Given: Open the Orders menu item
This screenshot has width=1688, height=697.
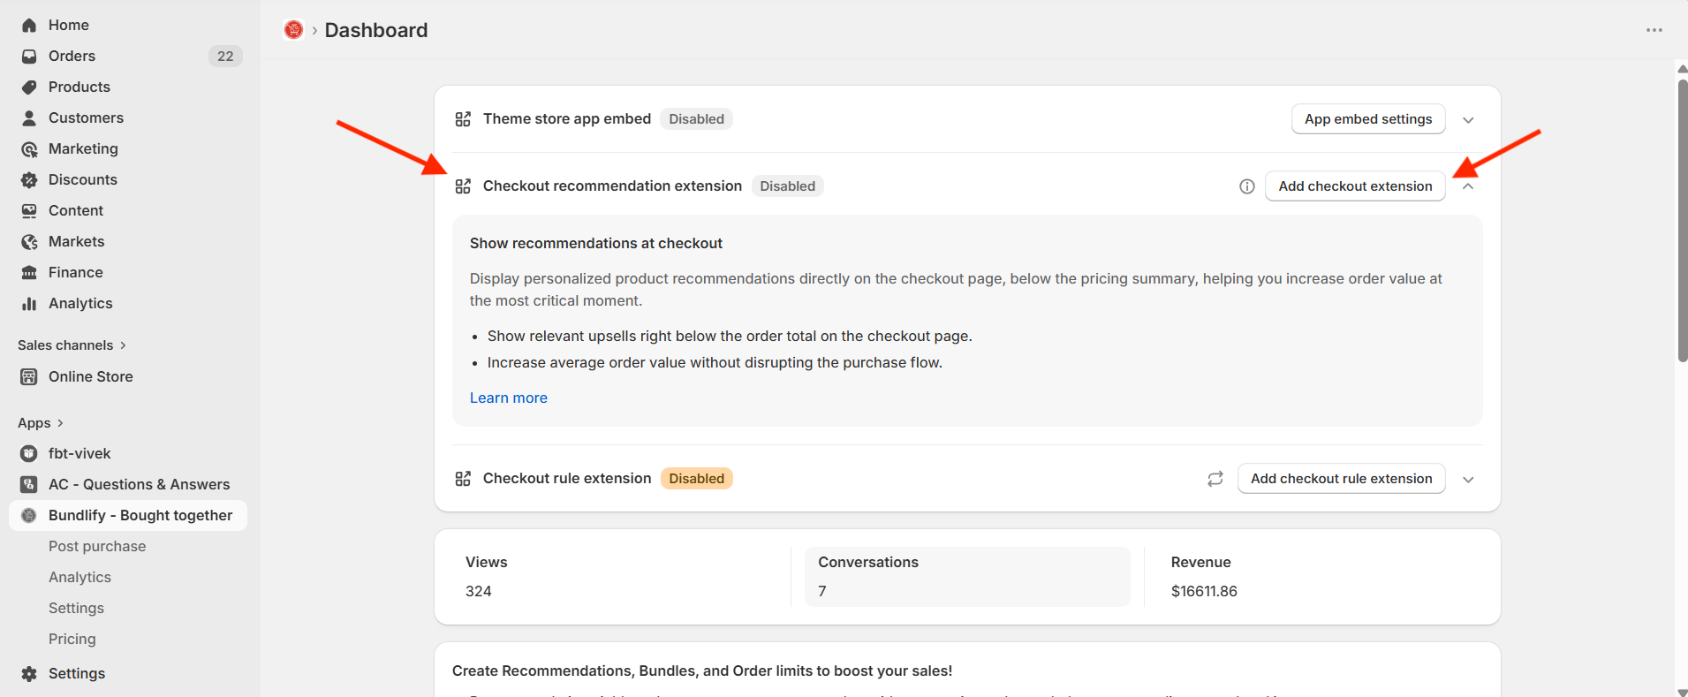Looking at the screenshot, I should click(x=72, y=57).
